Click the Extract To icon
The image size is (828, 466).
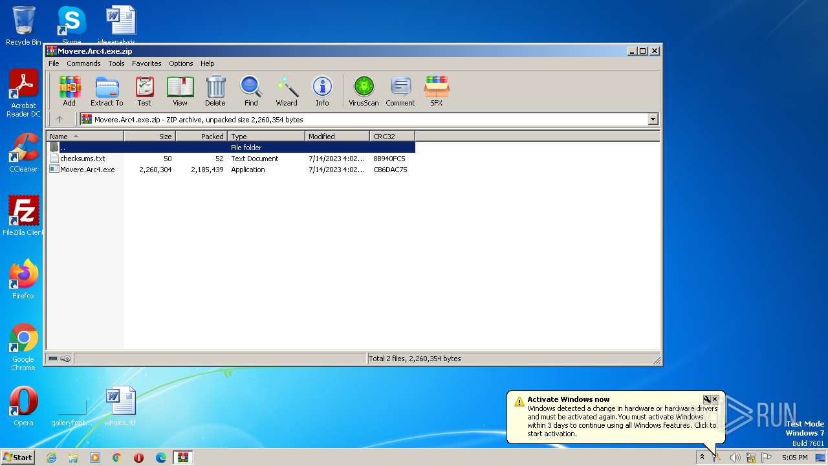[x=107, y=91]
